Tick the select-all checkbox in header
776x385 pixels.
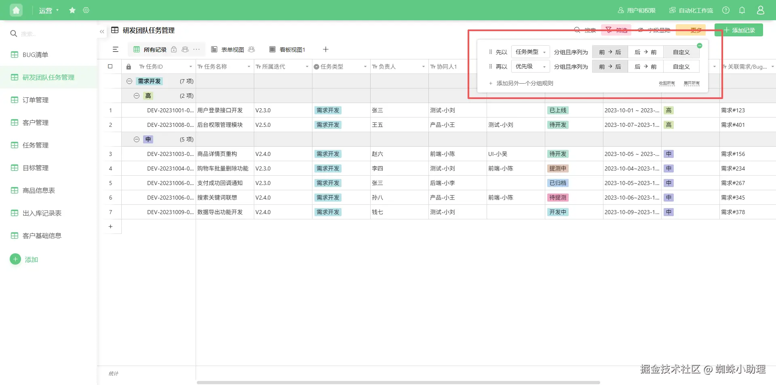[x=110, y=66]
